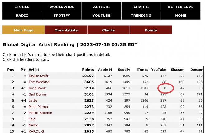The height and width of the screenshot is (133, 205).
Task: Open the Trending page
Action: 141,16
